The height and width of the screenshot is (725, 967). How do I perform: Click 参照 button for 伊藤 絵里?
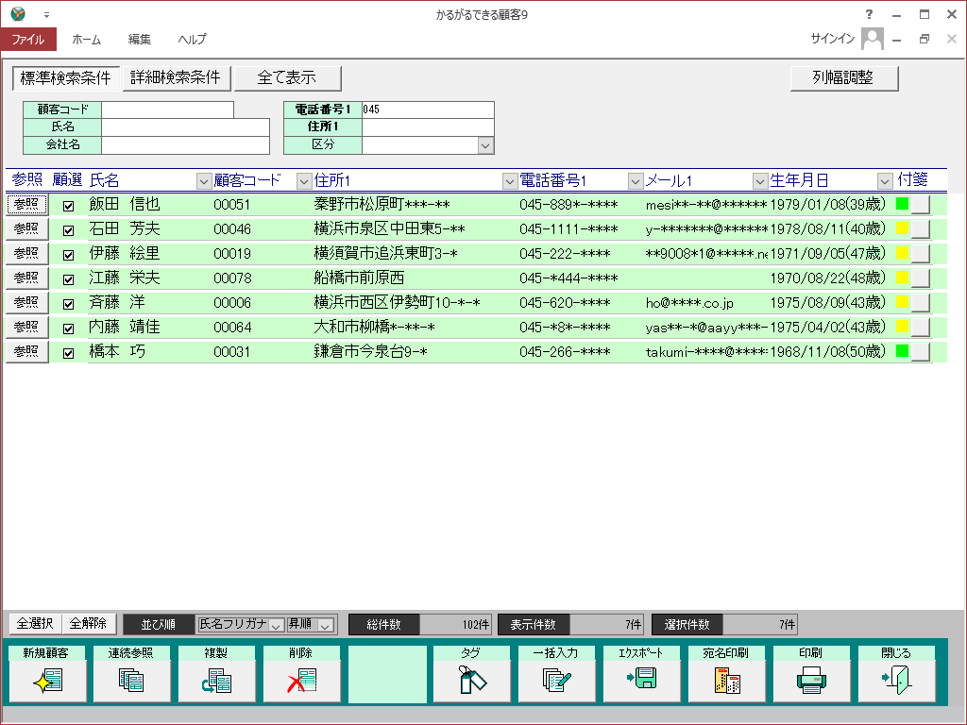26,253
